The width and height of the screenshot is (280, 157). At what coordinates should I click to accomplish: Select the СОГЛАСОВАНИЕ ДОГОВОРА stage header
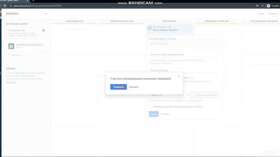click(264, 21)
